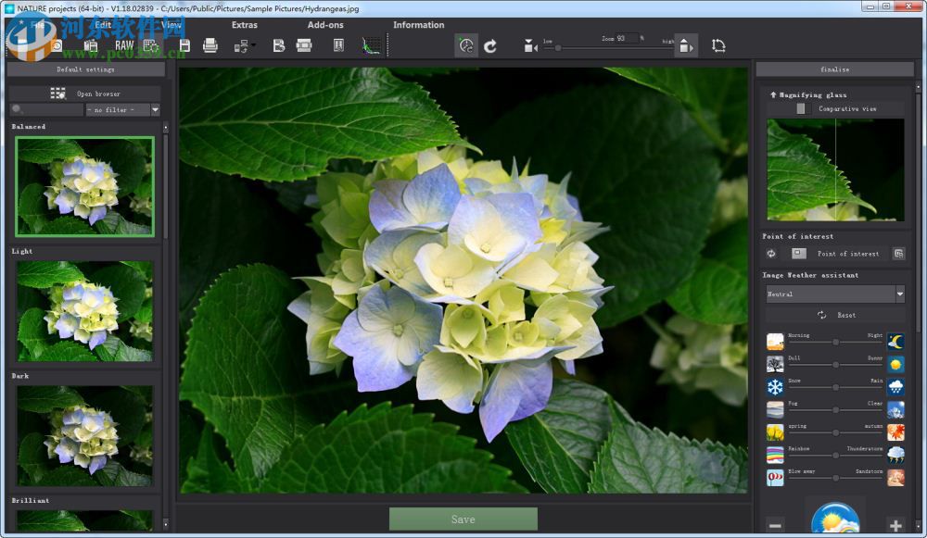Click the Rain cloud icon
Image resolution: width=927 pixels, height=538 pixels.
click(x=895, y=387)
